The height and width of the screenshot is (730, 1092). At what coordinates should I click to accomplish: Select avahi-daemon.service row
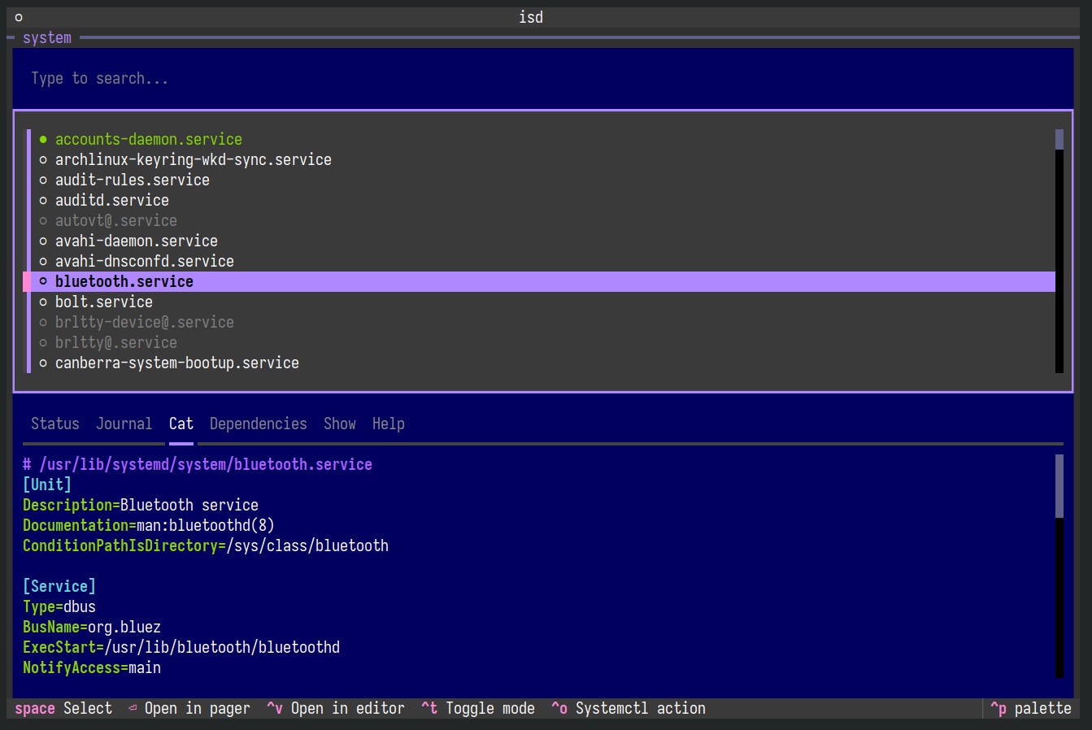[x=542, y=241]
